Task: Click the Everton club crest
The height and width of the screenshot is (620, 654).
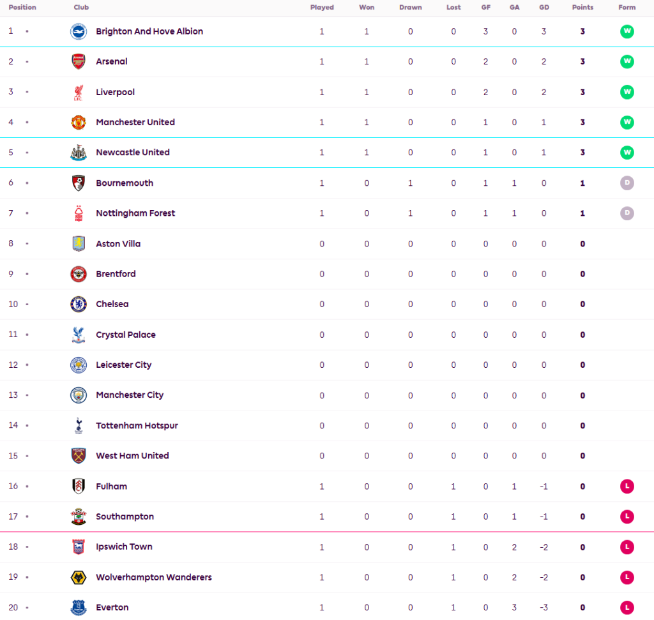Action: point(79,608)
